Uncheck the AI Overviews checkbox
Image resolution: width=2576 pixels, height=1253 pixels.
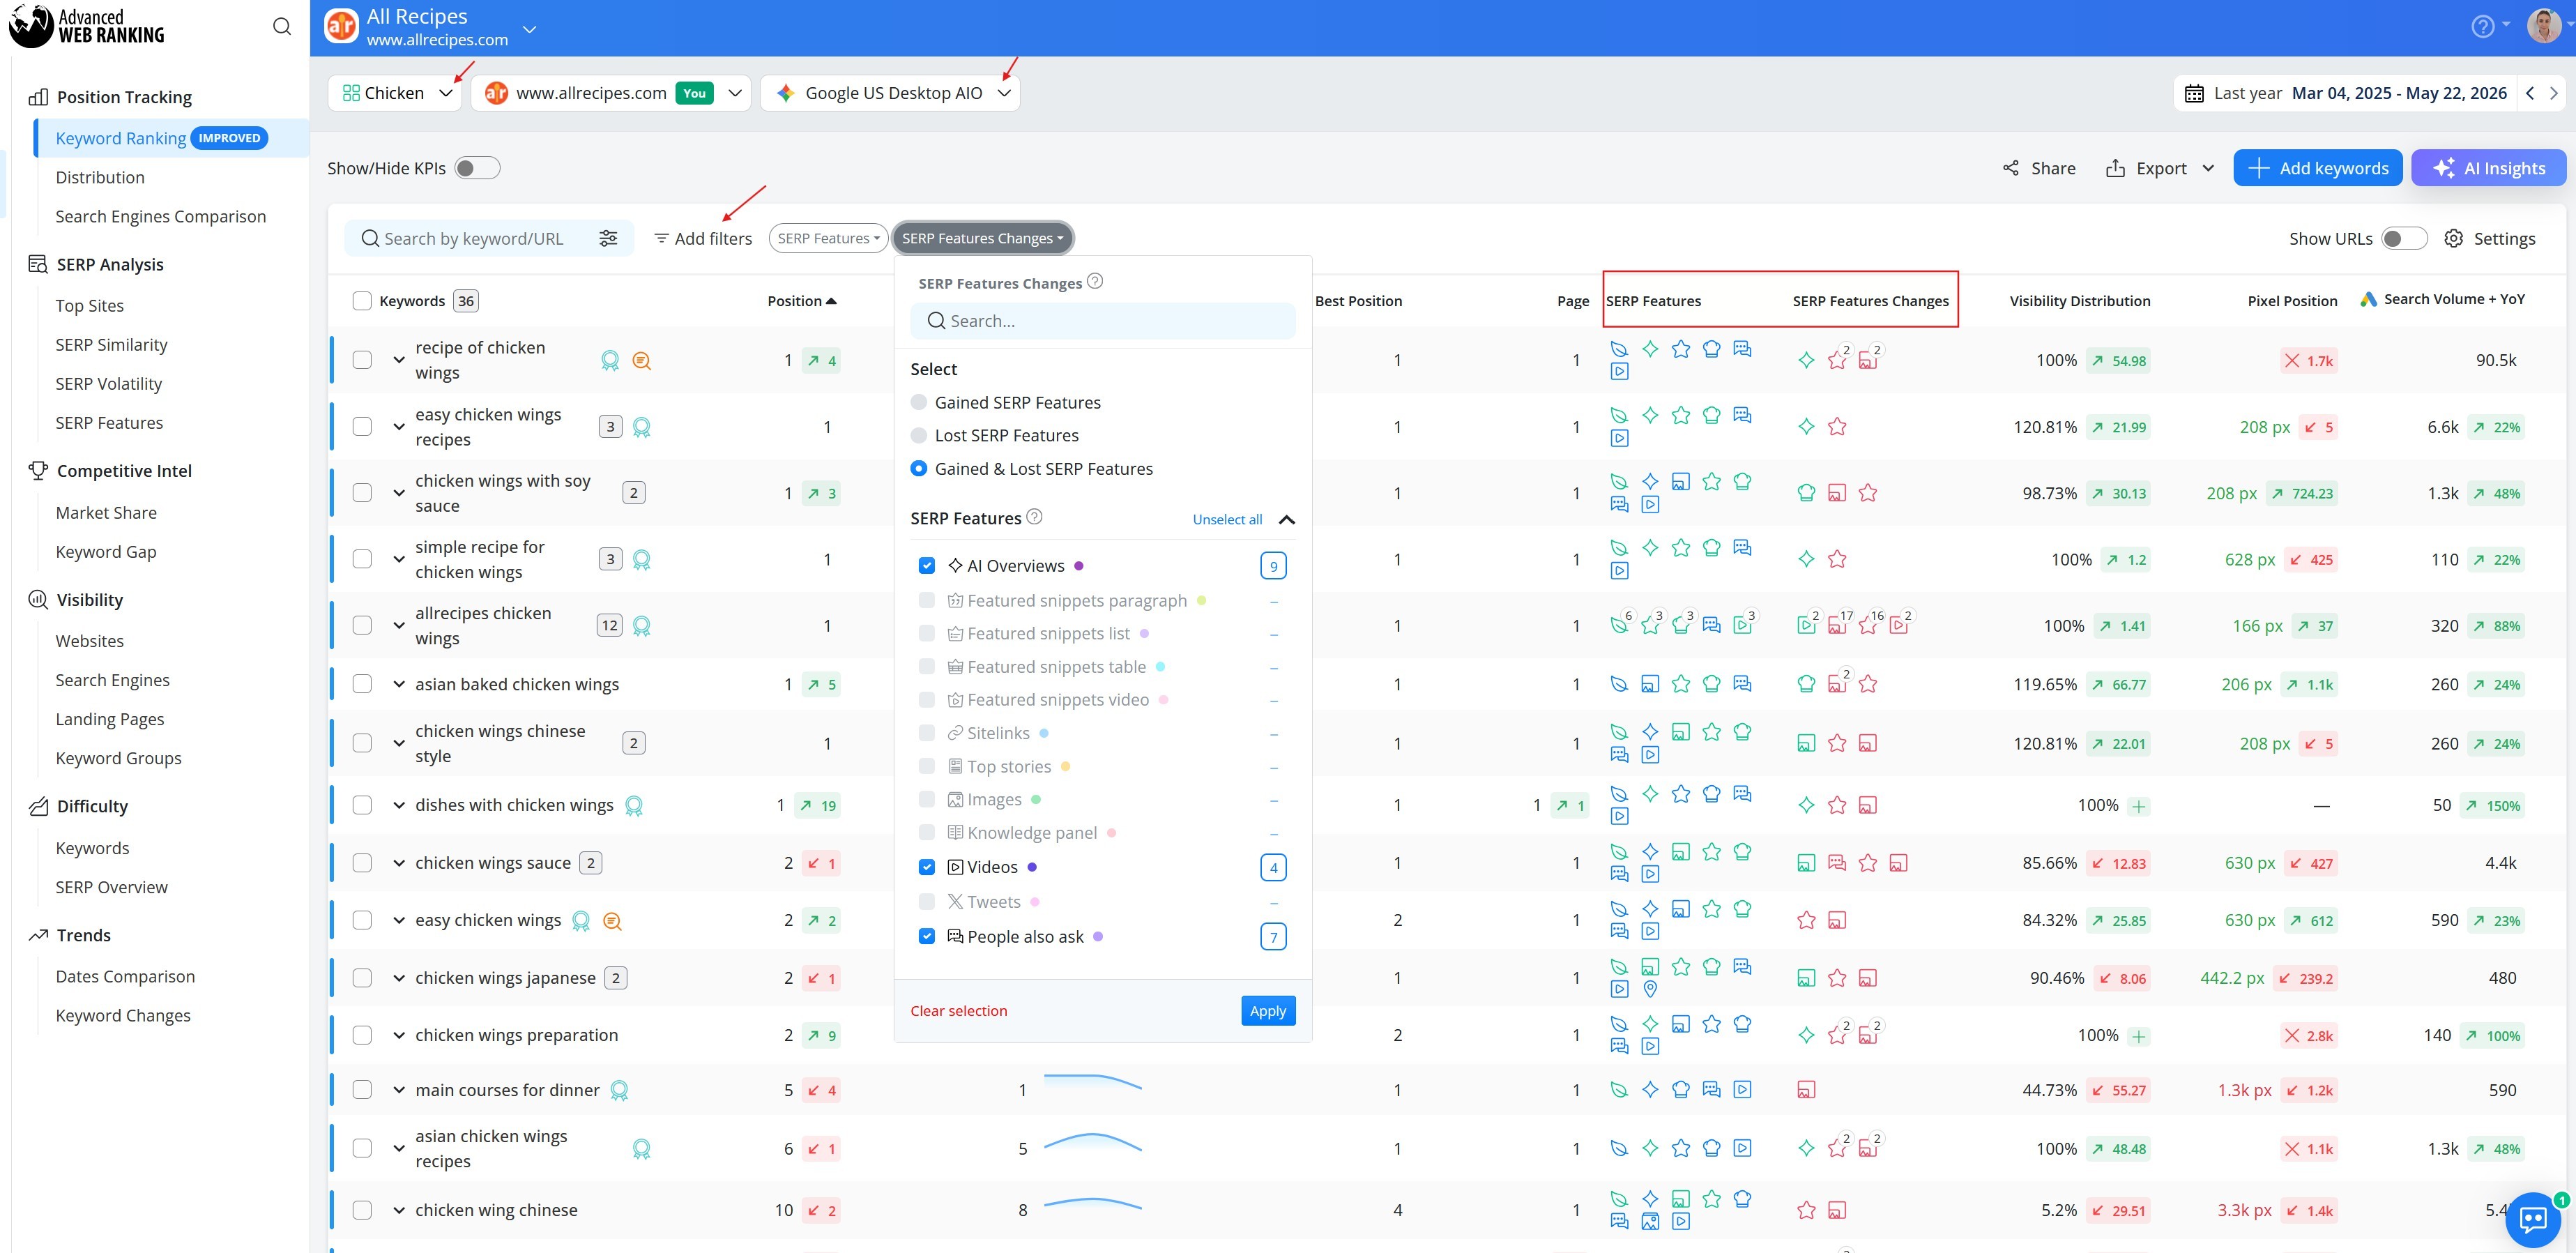(926, 565)
